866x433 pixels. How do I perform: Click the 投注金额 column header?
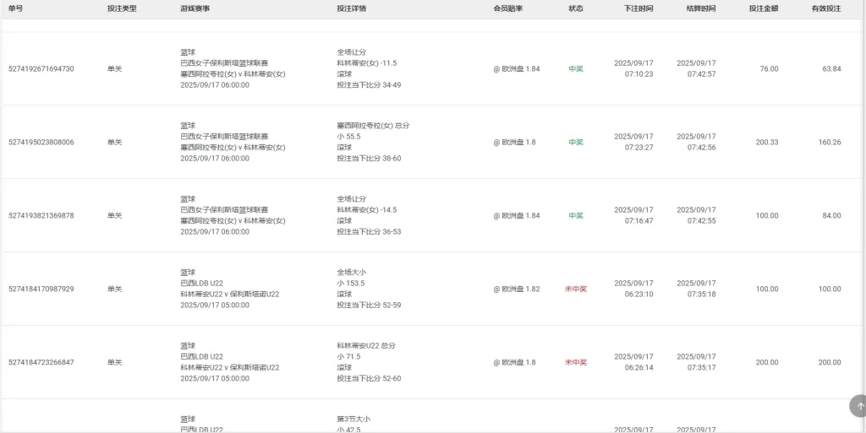[764, 8]
